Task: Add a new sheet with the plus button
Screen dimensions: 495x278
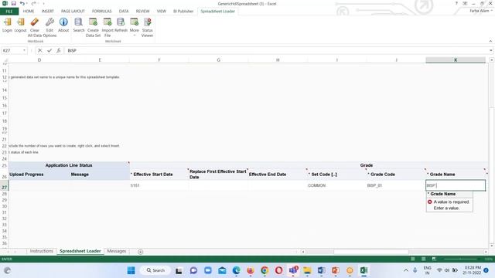Action: coord(140,252)
